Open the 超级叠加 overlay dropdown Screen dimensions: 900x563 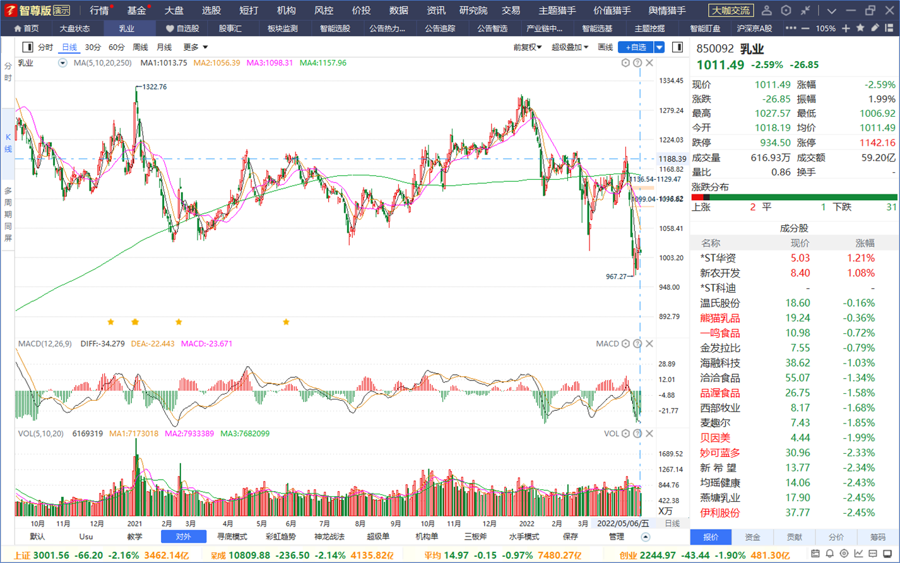point(570,47)
